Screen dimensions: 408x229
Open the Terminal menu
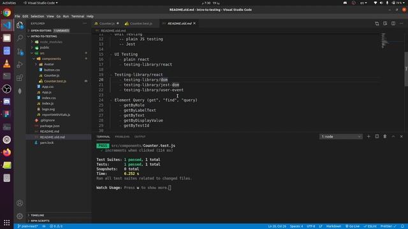pos(78,17)
